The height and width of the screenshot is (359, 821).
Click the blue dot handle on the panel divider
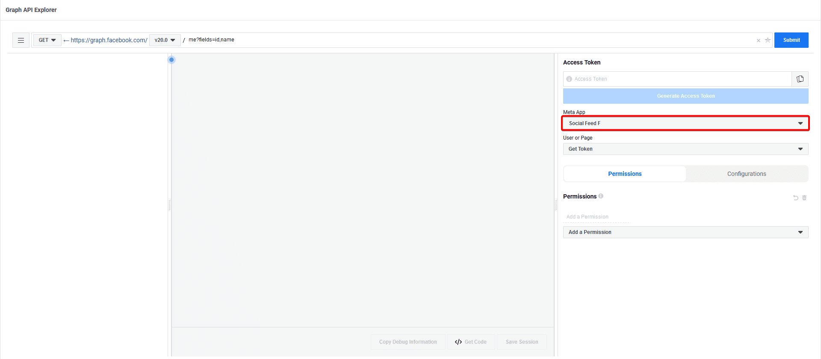[171, 60]
